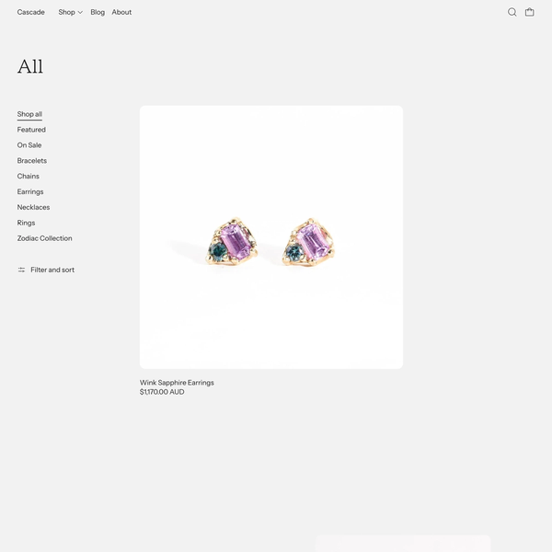Go to Cascade home link

pyautogui.click(x=31, y=12)
